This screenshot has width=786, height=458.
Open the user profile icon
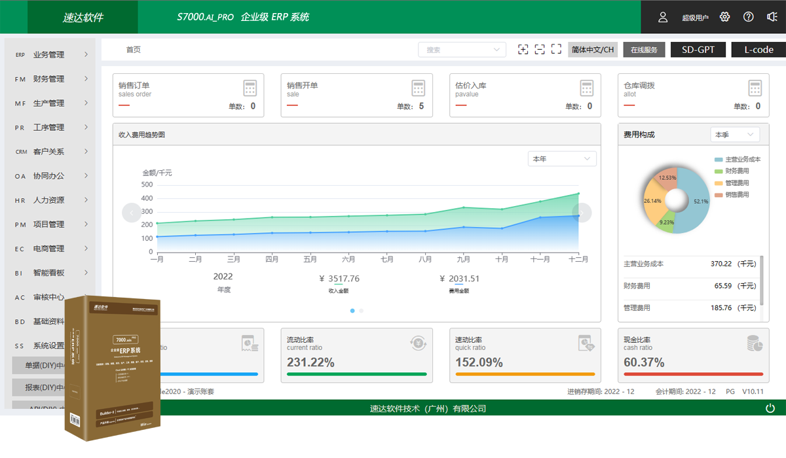[663, 17]
